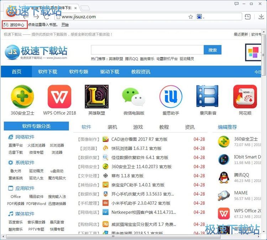Click the blue 搜索 button
Screen dimensions: 267x240
213,50
